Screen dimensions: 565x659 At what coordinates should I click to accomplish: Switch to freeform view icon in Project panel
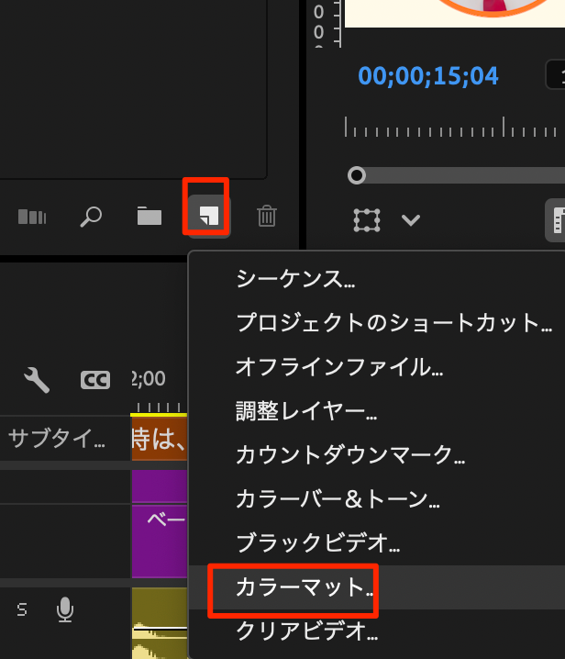click(32, 217)
